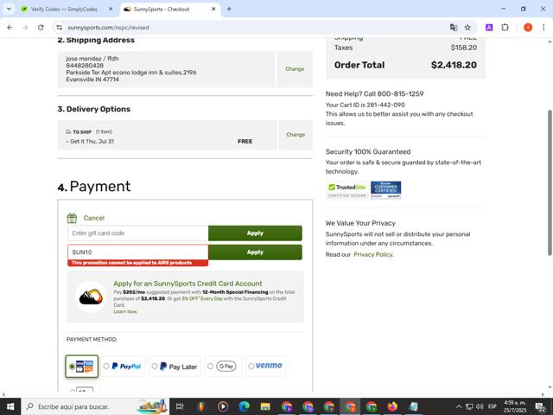Screen dimensions: 553x415
Task: Open site information icon in address bar
Action: tap(60, 28)
